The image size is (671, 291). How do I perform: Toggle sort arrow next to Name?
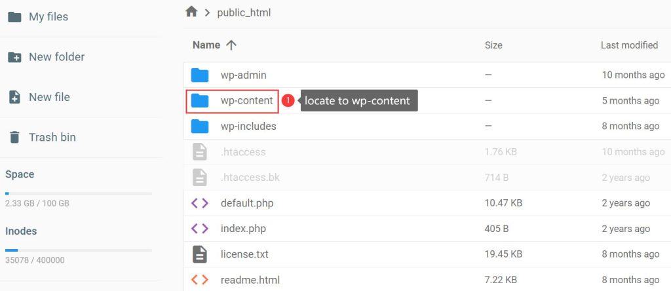pos(231,45)
